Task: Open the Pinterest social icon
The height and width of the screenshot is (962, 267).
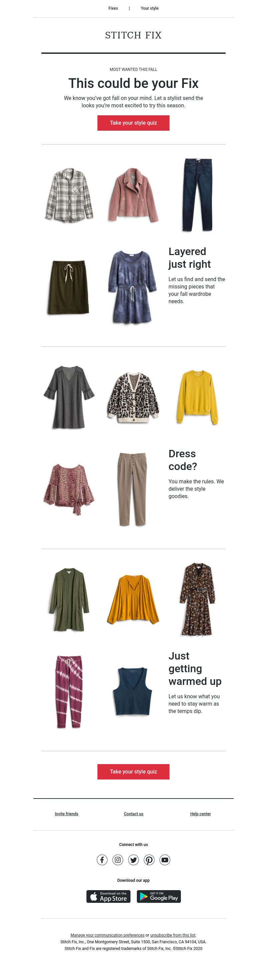Action: (x=149, y=860)
